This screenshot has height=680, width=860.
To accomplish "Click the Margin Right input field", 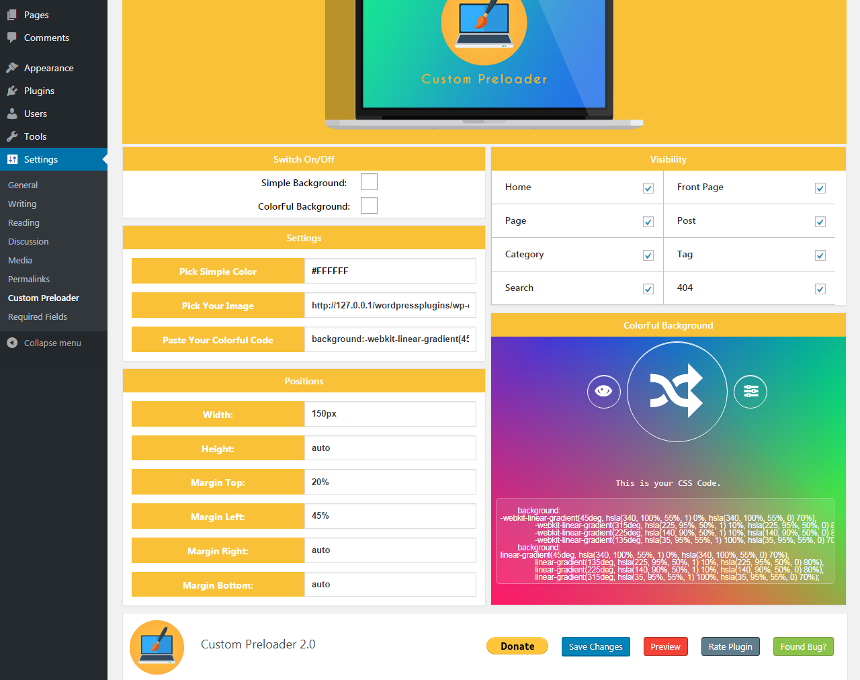I will coord(390,550).
